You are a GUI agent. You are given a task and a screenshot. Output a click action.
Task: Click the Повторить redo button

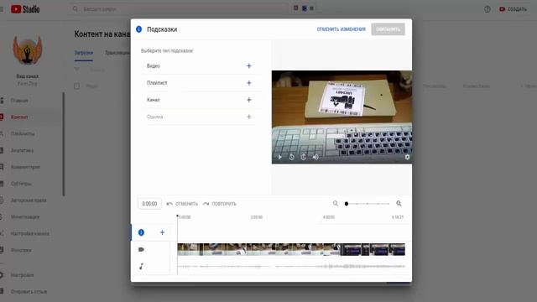coord(220,204)
